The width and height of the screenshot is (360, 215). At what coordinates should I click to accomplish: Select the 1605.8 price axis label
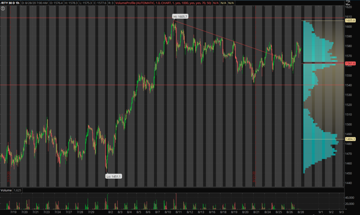(x=350, y=20)
